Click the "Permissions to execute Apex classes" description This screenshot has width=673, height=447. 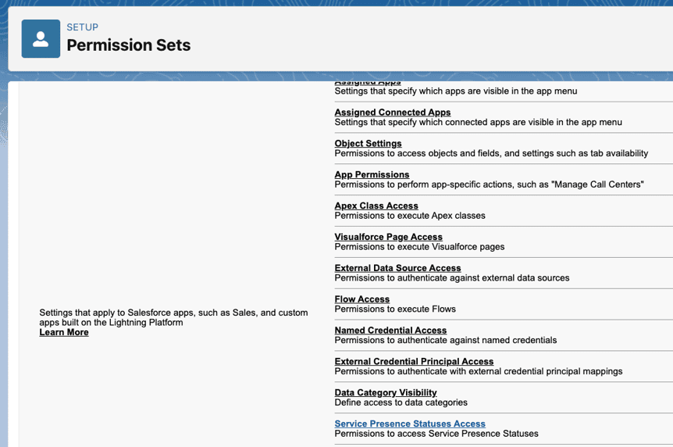pos(410,216)
